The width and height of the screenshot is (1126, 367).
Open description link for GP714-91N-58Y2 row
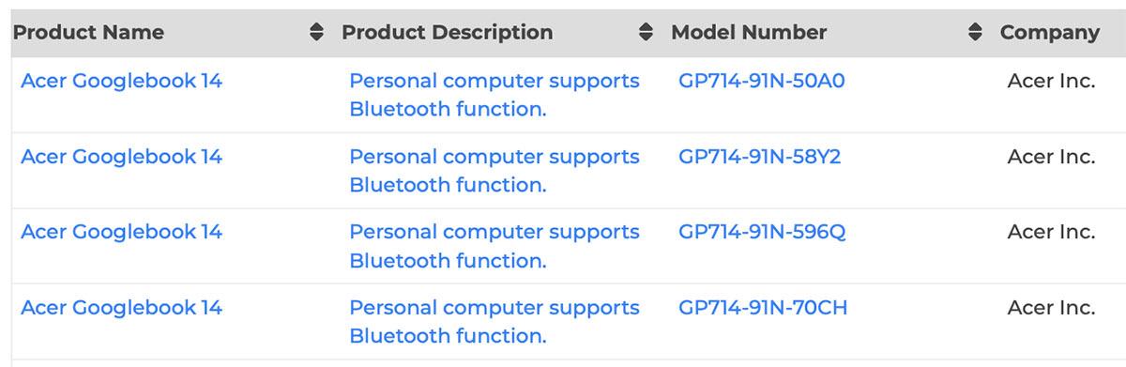pos(495,171)
